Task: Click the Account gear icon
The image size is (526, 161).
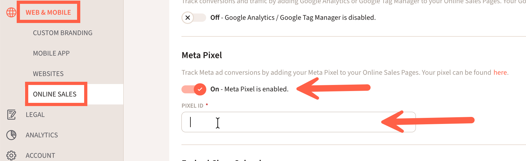Action: pyautogui.click(x=11, y=156)
